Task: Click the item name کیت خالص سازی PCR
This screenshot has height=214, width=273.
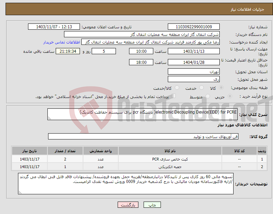Action: click(x=170, y=159)
